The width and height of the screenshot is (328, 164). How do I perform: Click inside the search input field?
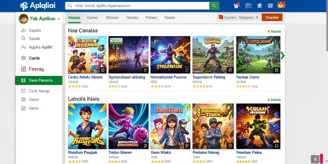(137, 6)
